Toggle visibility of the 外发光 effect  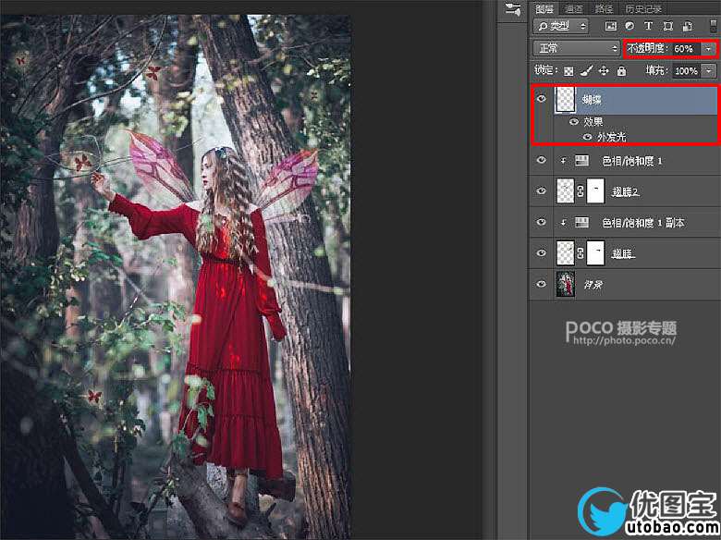[x=586, y=137]
